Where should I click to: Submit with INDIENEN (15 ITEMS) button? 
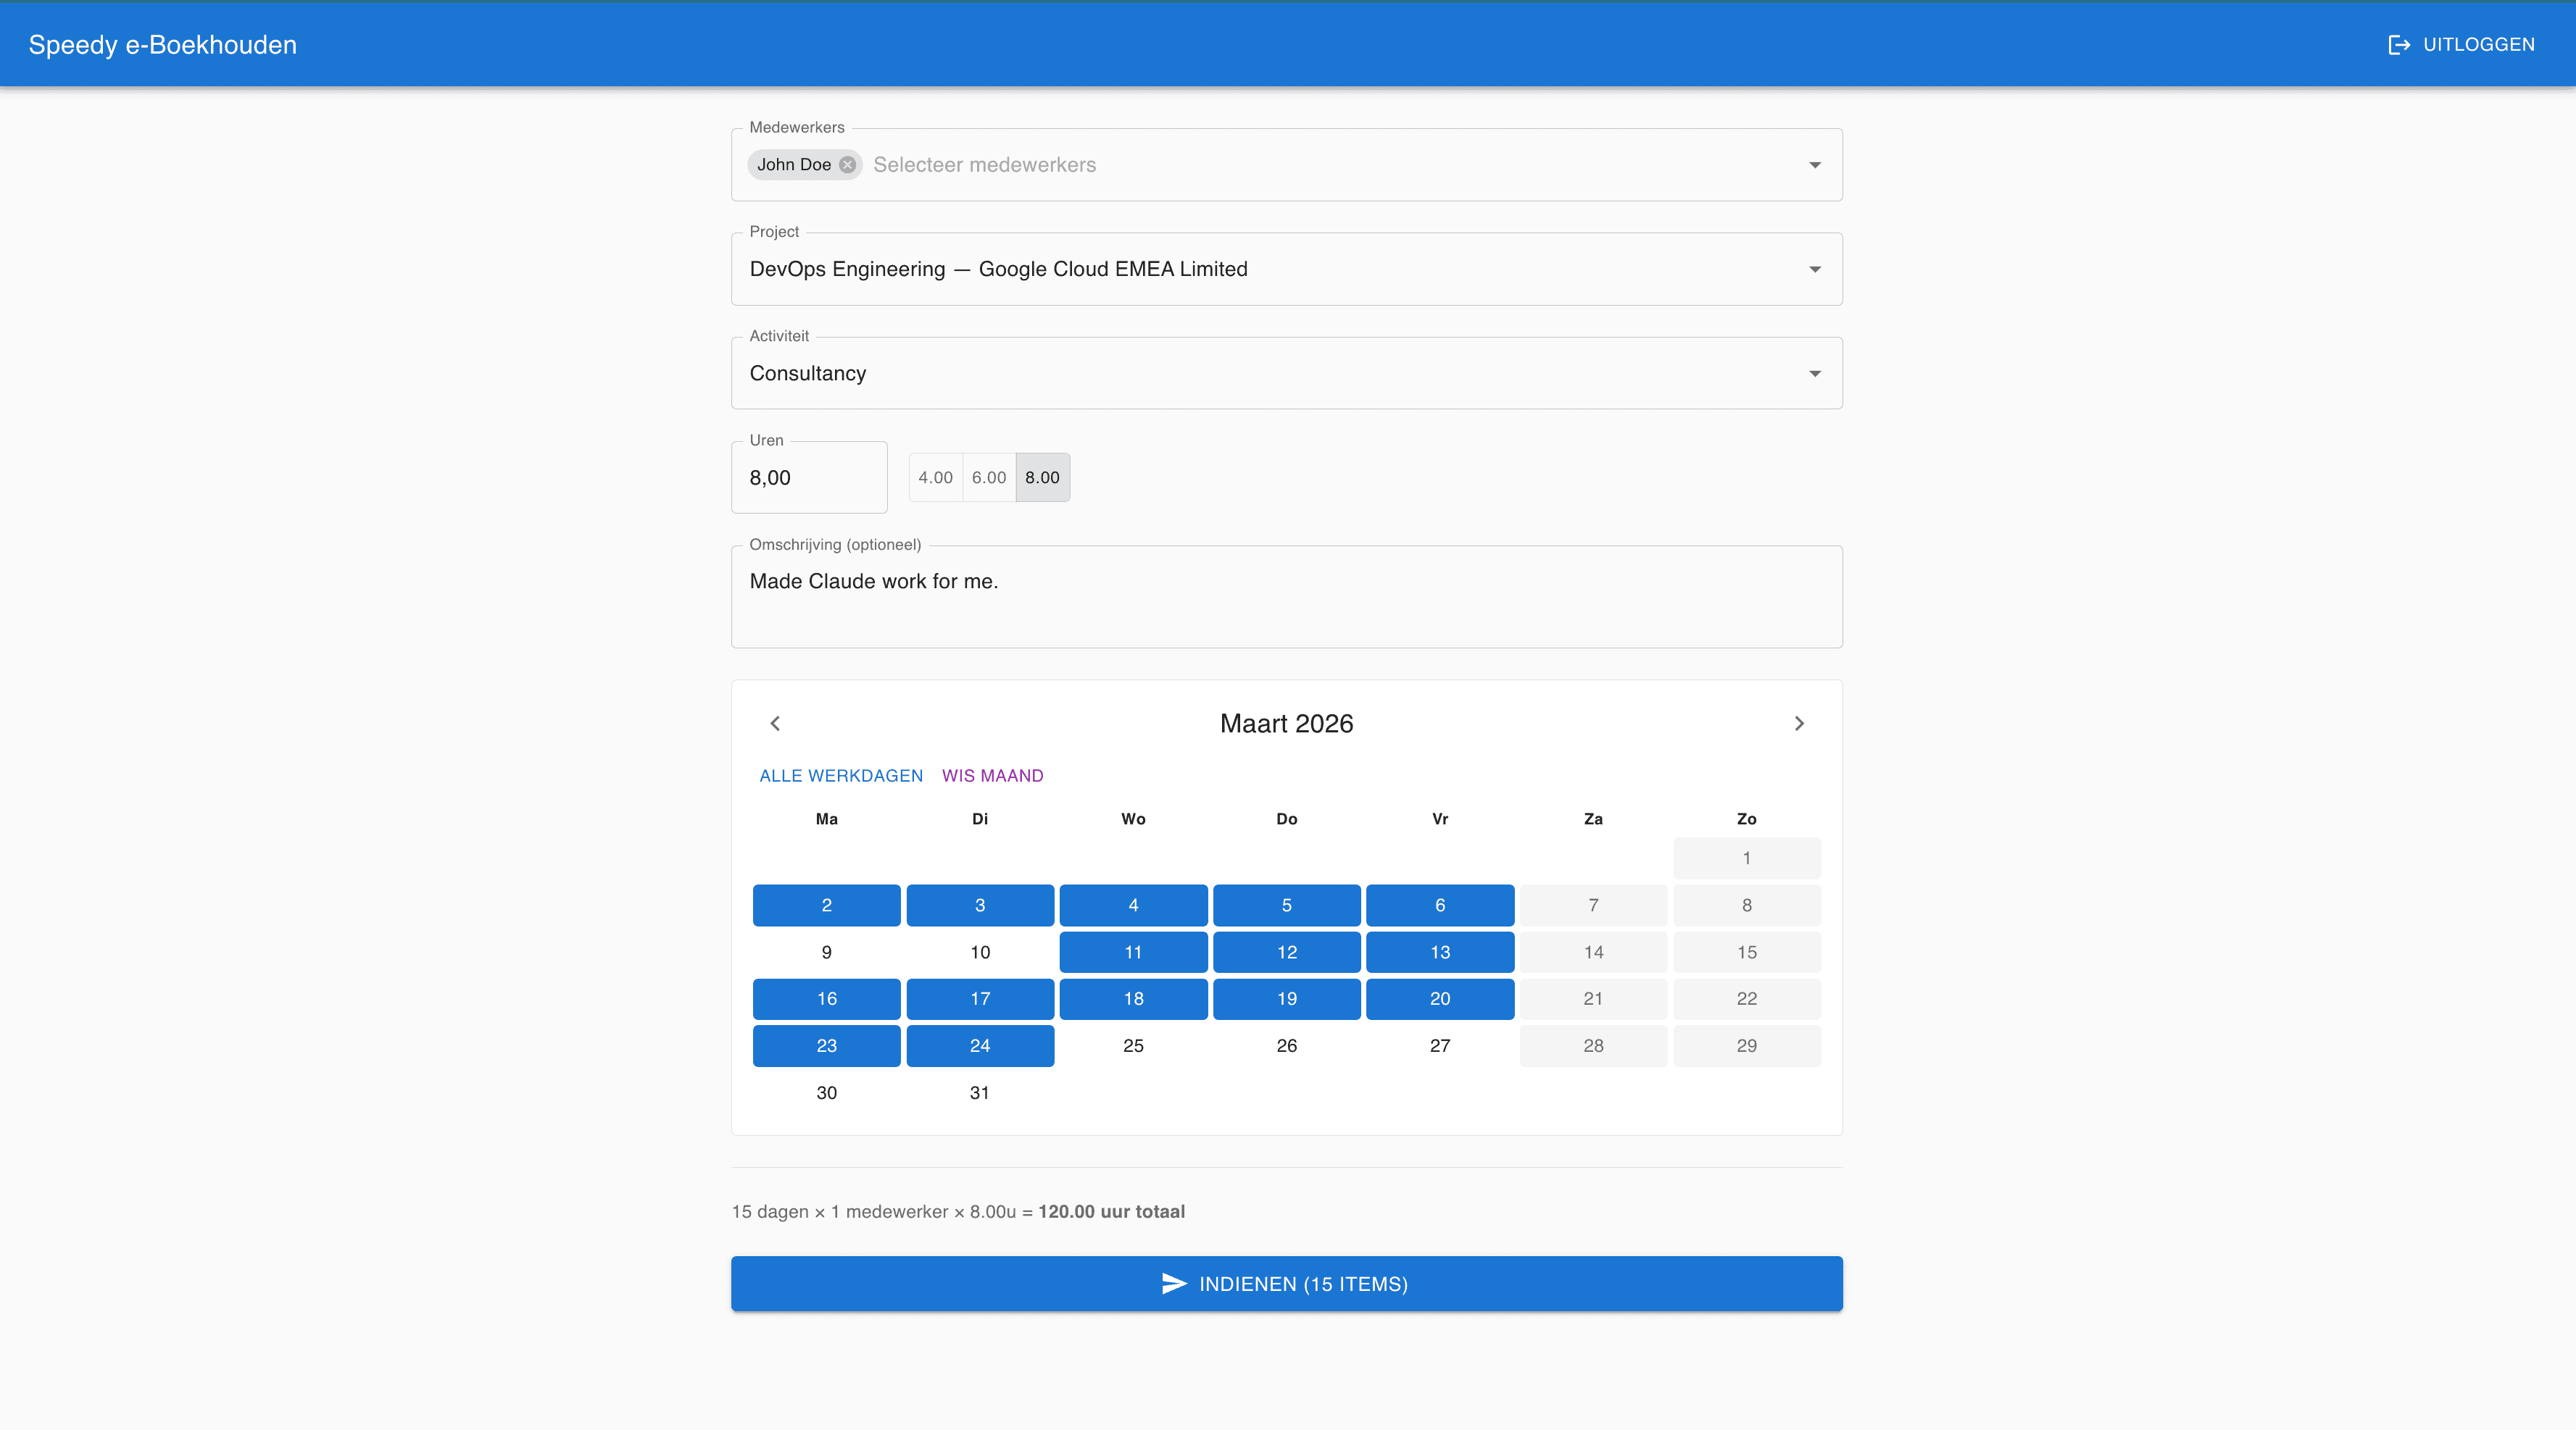(1286, 1283)
